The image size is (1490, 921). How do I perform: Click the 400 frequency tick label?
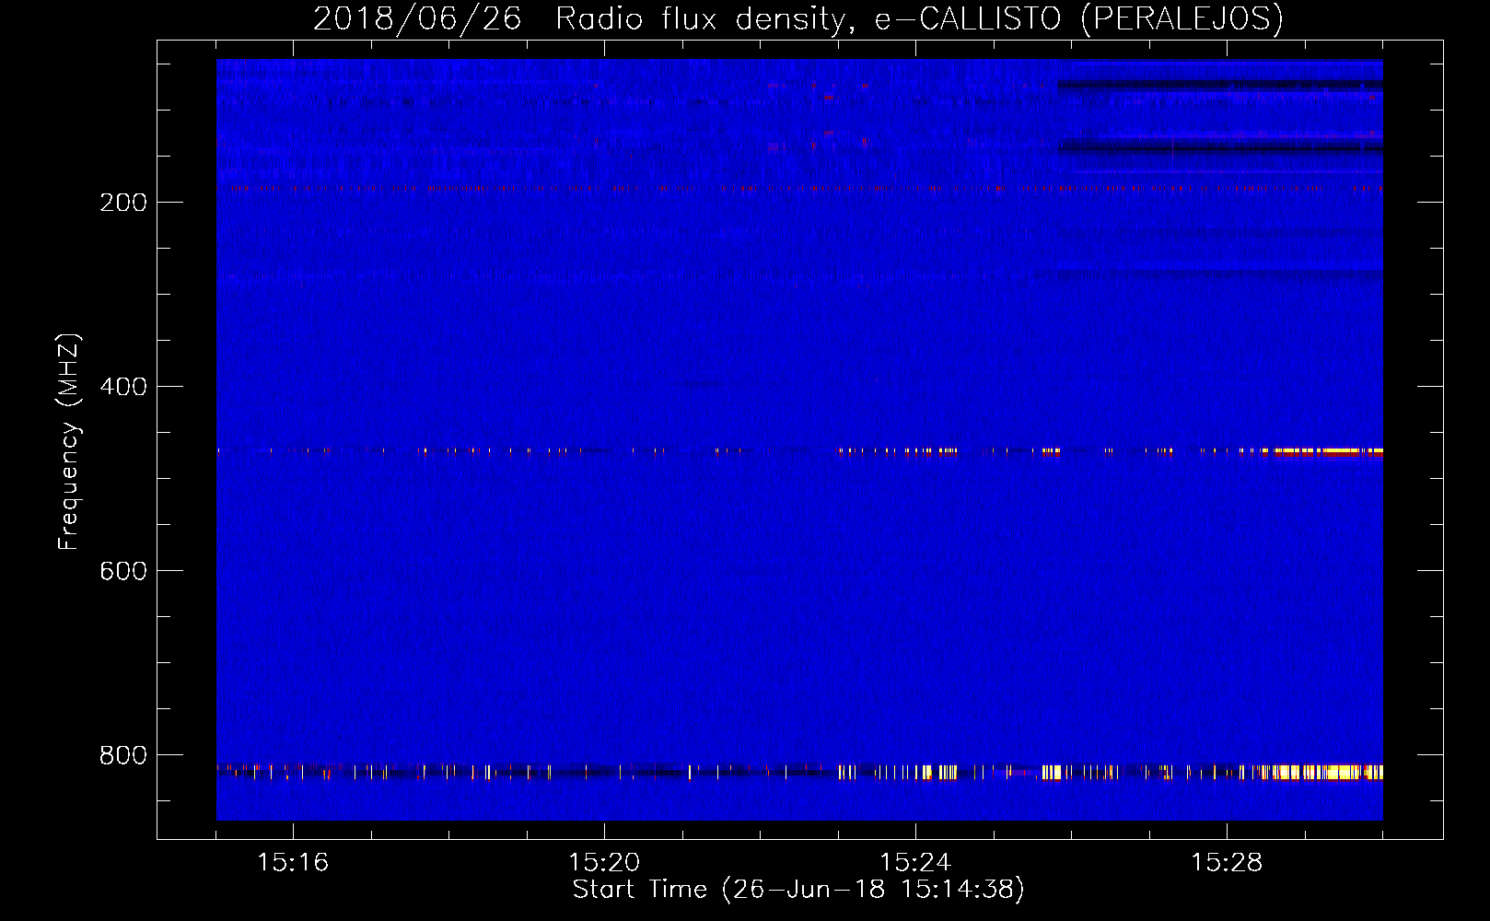coord(123,387)
